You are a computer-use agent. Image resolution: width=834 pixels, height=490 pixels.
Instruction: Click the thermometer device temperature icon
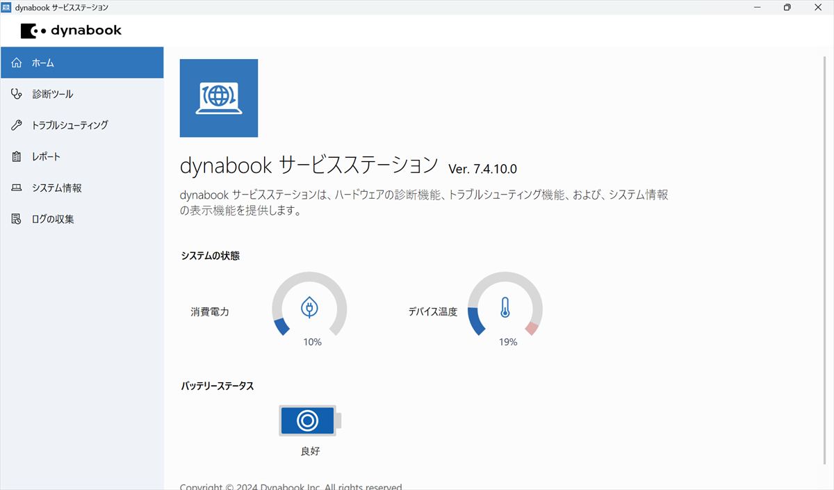point(505,307)
